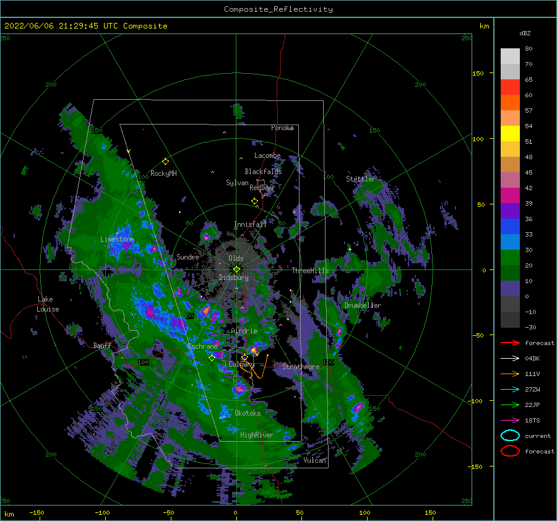
Task: Click the Okotoks map label
Action: [248, 413]
